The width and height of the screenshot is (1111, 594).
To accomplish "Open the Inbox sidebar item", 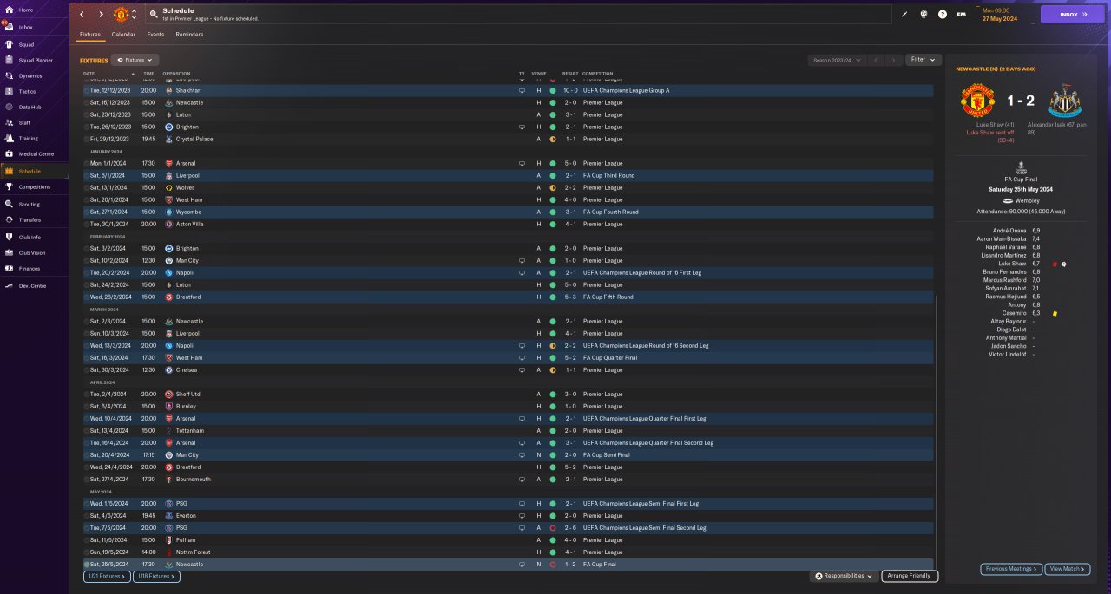I will click(x=35, y=27).
